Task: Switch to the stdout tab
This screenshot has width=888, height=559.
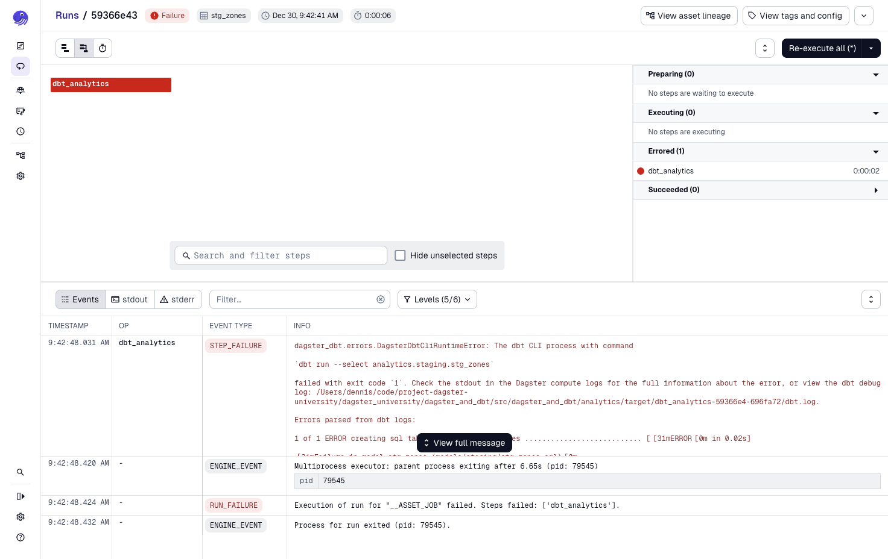Action: click(130, 299)
